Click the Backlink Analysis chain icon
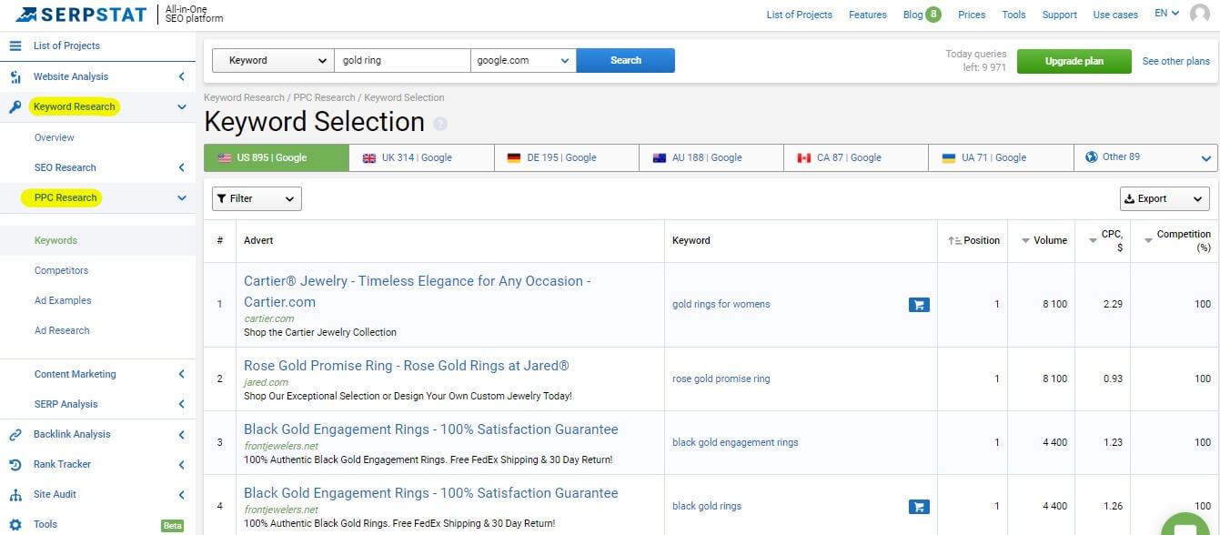 click(15, 434)
